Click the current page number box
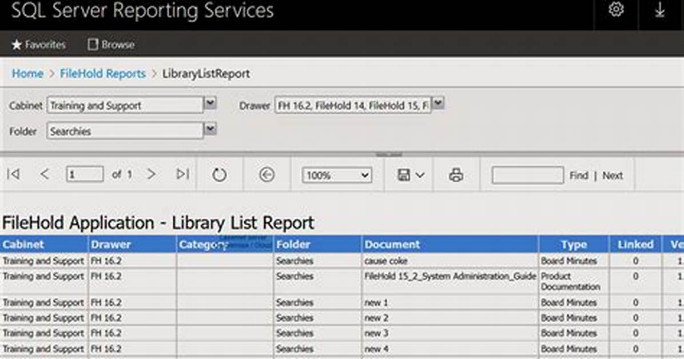 (x=85, y=174)
